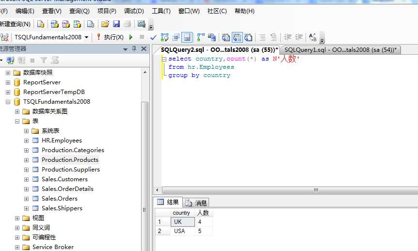Screen dimensions: 418x251
Task: Click the Open File folder icon
Action: point(105,24)
